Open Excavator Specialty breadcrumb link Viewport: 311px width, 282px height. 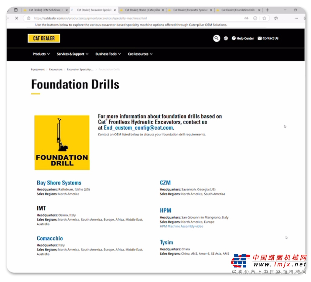tap(80, 70)
